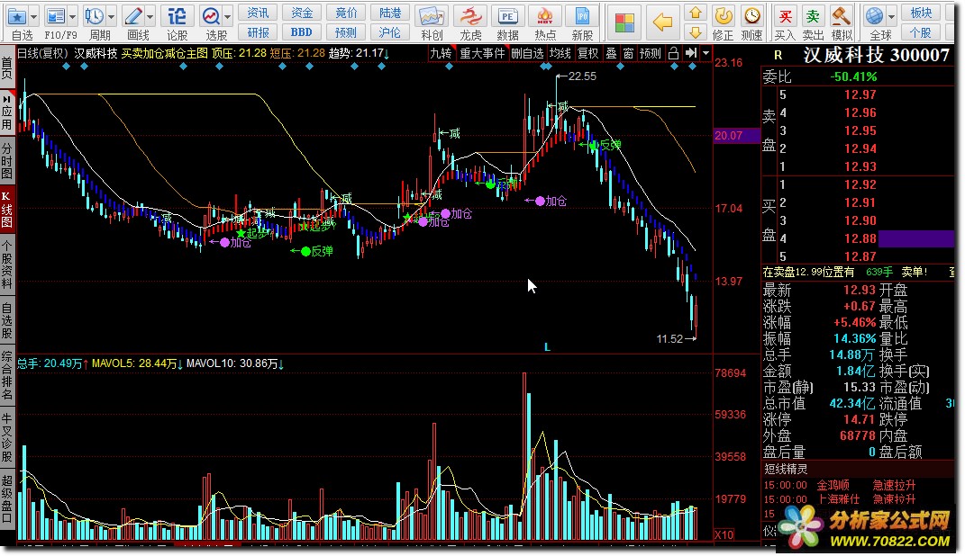Image resolution: width=965 pixels, height=556 pixels.
Task: Click the 沪伦 button
Action: (390, 32)
